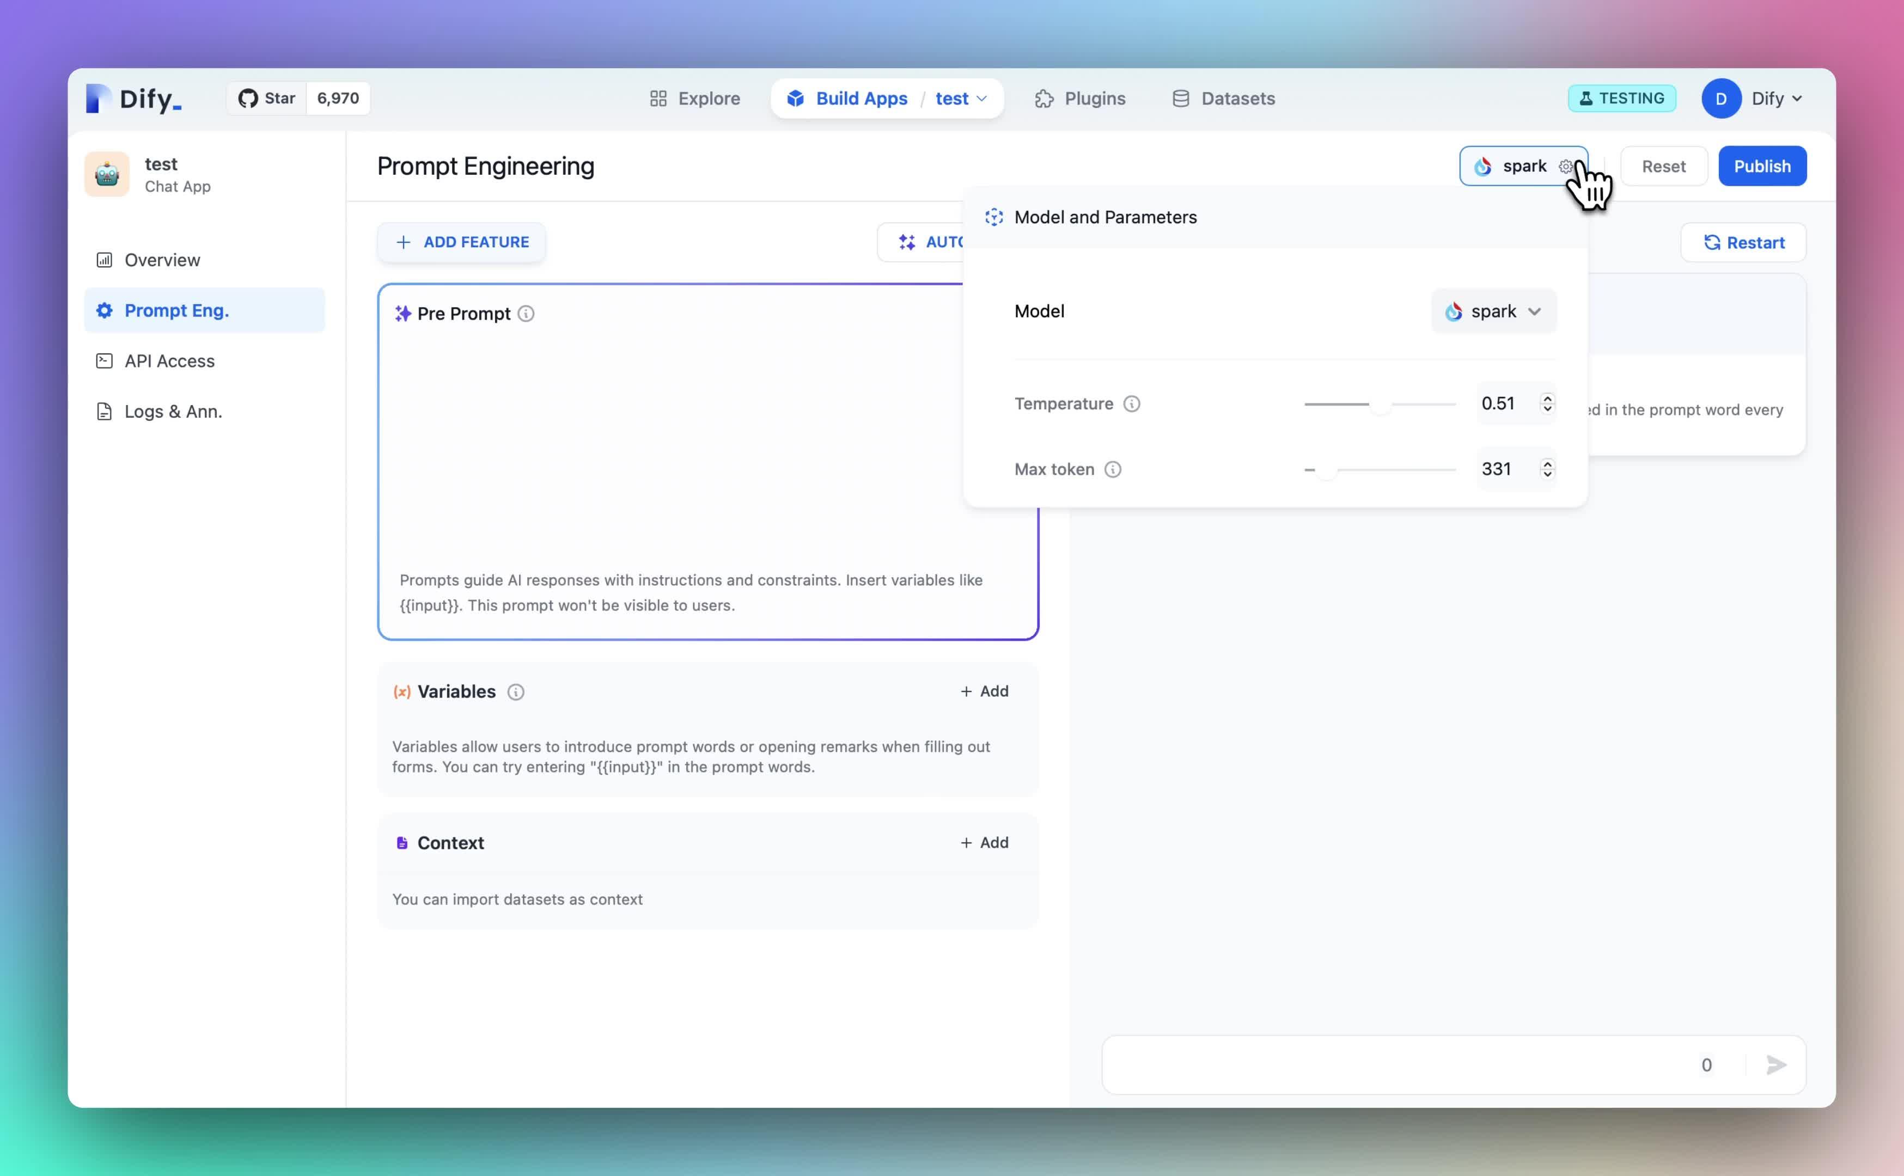
Task: Decrease the Max token value with the stepper
Action: click(1547, 474)
